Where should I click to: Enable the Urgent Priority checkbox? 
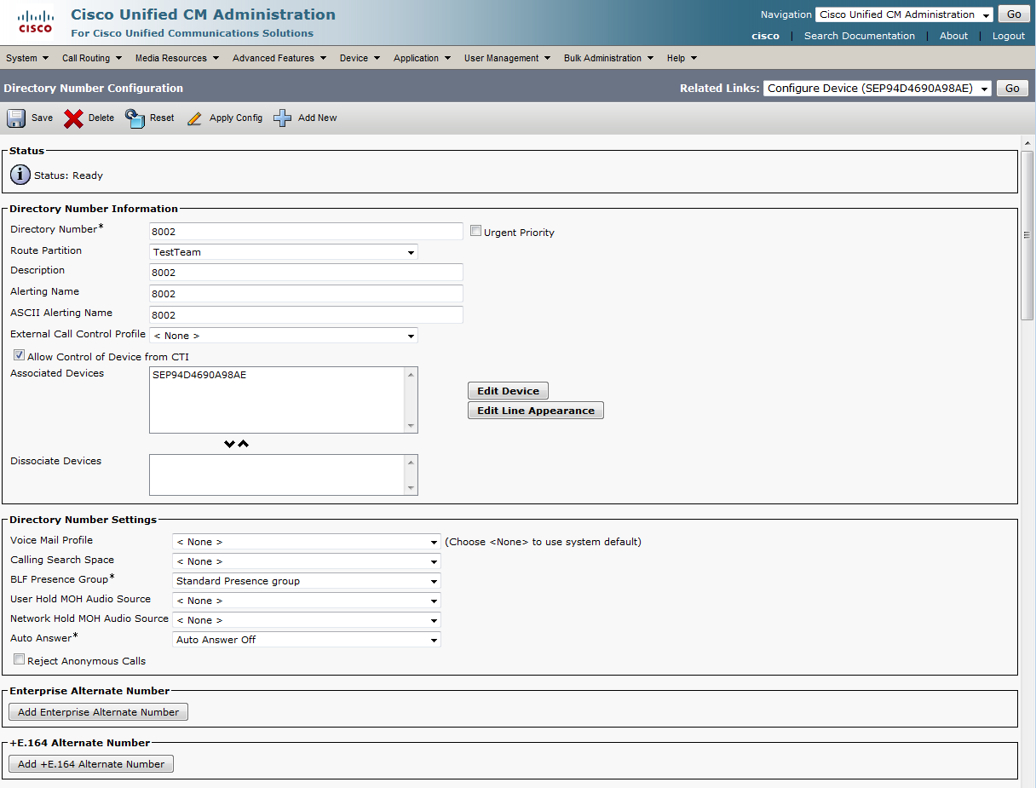point(476,231)
